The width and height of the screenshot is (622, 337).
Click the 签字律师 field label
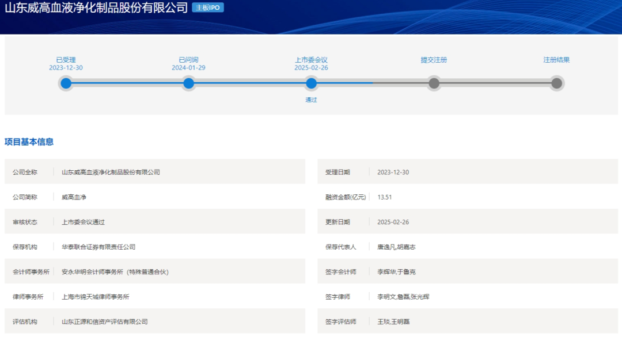[337, 297]
